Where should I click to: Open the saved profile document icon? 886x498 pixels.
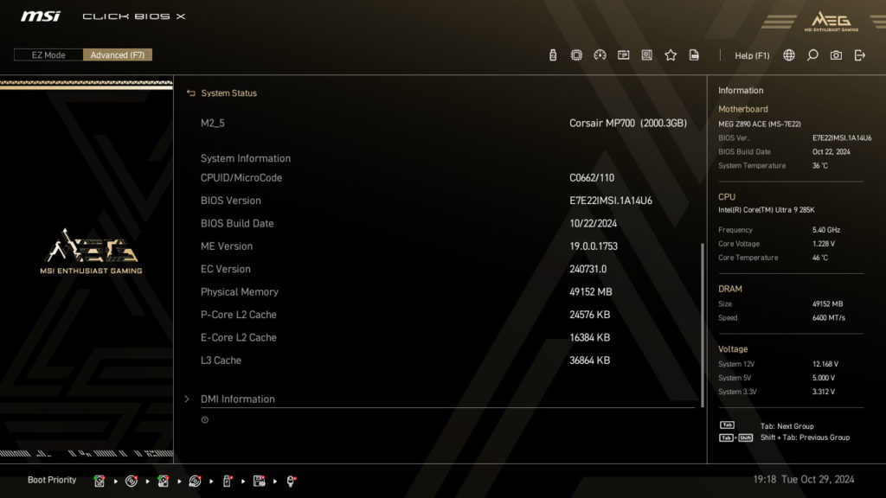[x=694, y=54]
